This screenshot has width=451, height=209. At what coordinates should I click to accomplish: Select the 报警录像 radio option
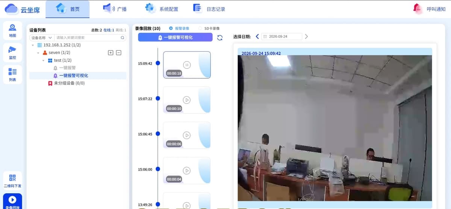pos(179,28)
